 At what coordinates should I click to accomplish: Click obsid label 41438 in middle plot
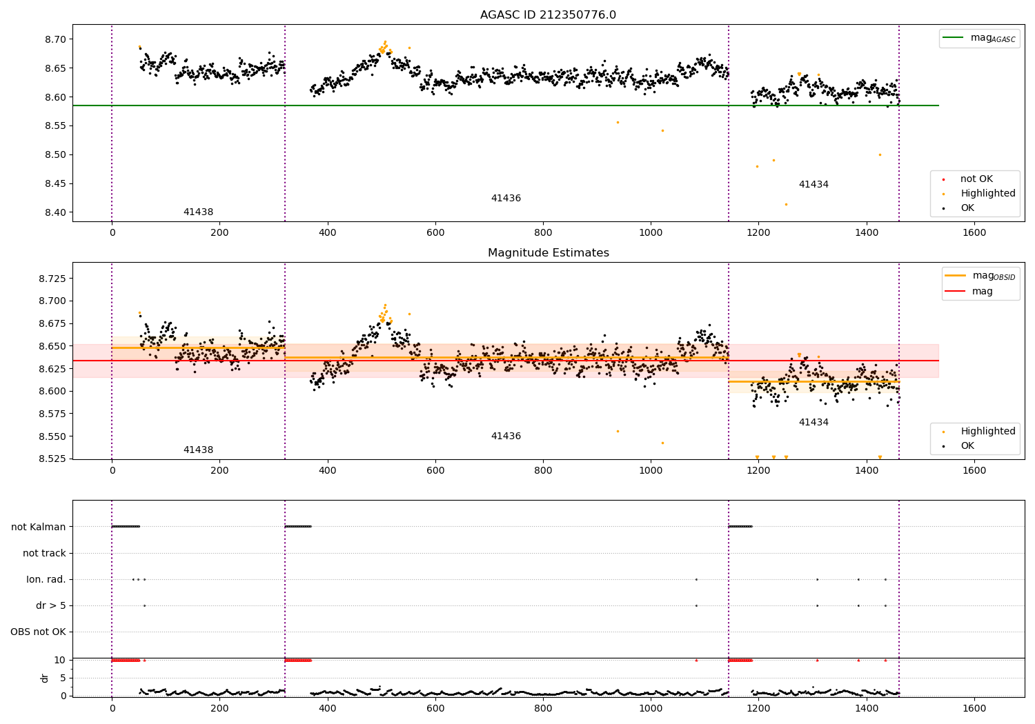pos(198,450)
